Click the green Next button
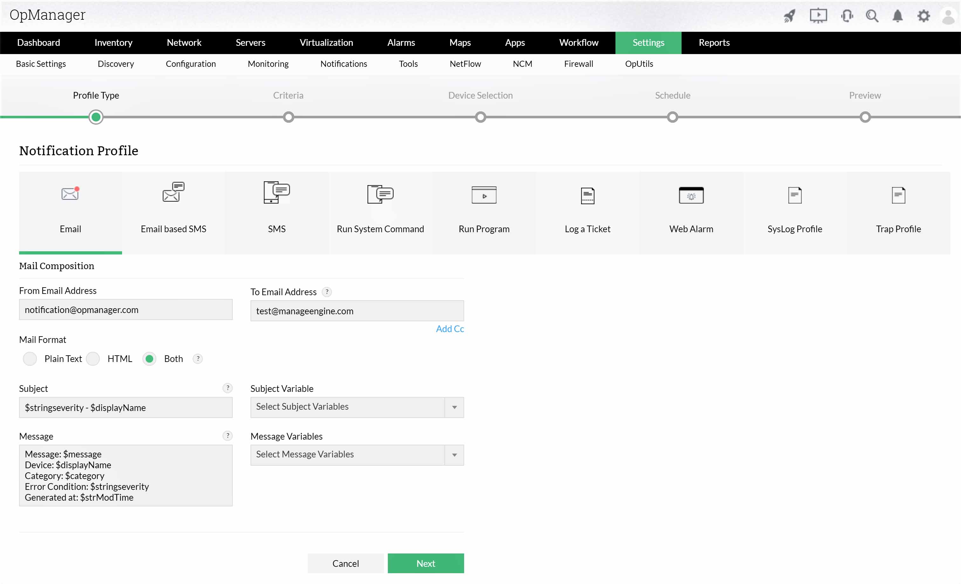Screen dimensions: 961x584 click(425, 563)
